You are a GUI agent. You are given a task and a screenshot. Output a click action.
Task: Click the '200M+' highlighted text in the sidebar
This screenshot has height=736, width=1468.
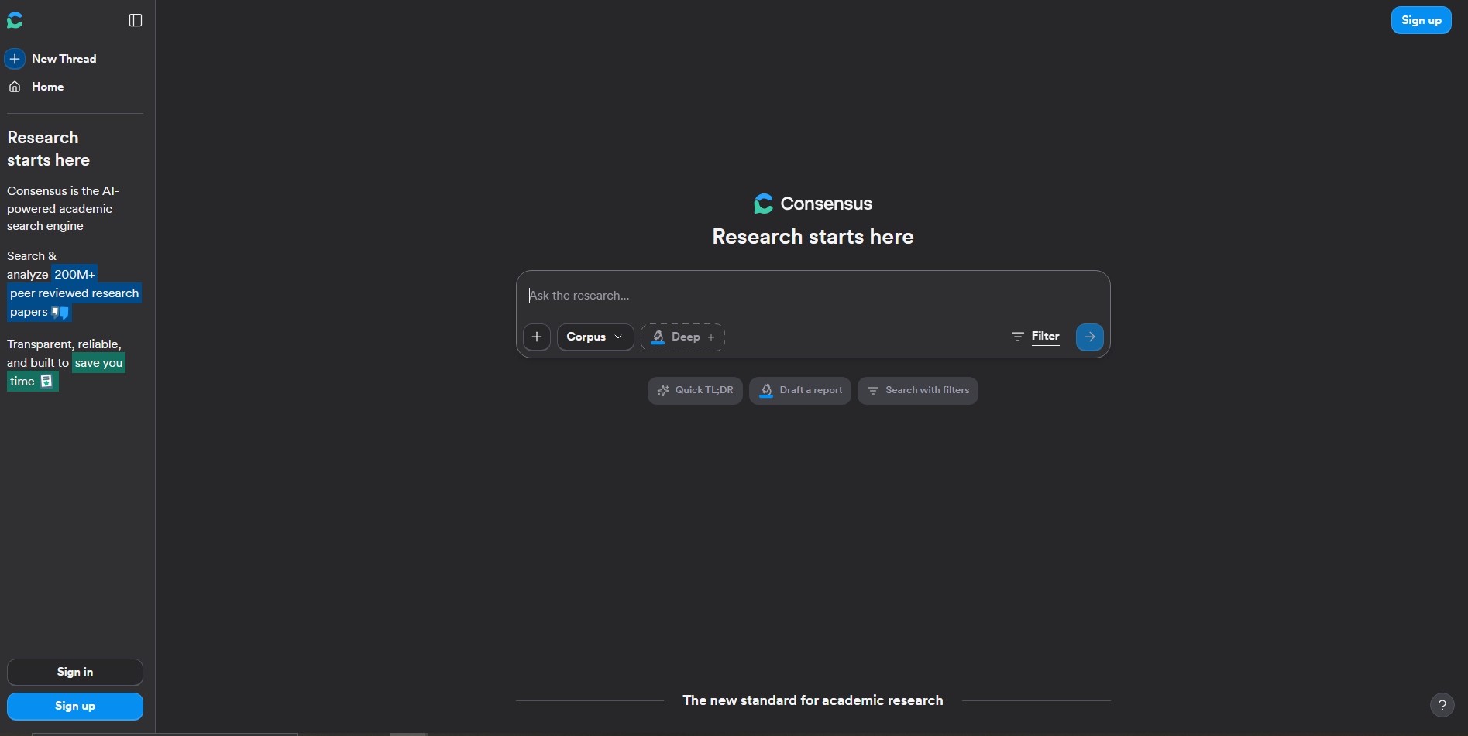(x=74, y=275)
